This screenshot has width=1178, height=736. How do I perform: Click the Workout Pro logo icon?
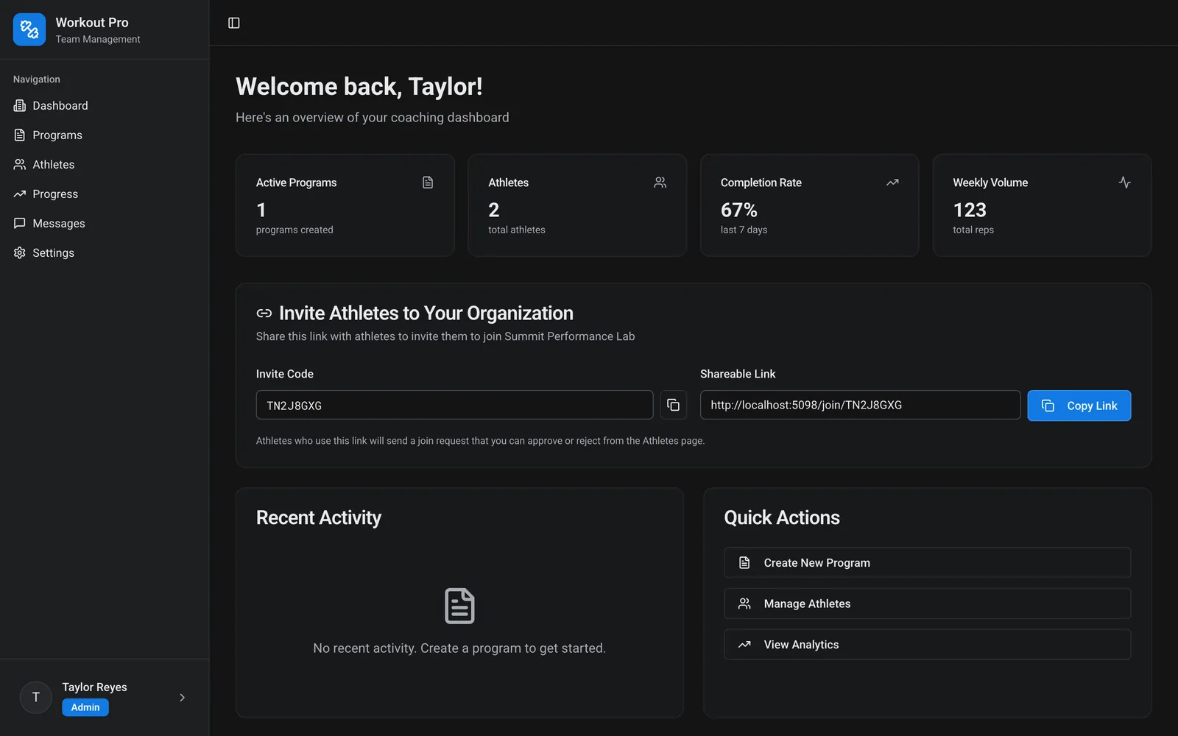pos(29,29)
